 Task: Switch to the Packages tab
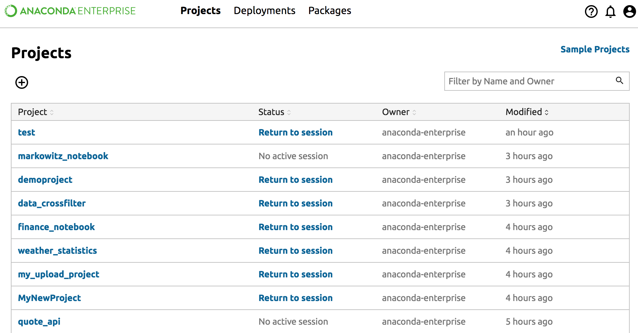pyautogui.click(x=330, y=11)
